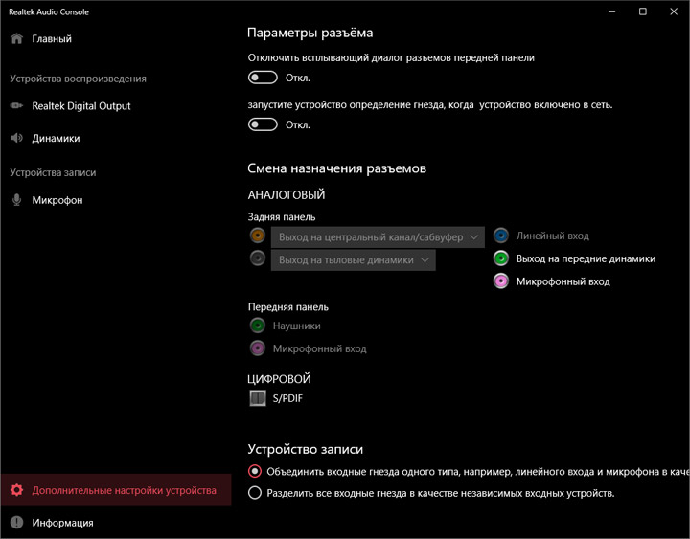The height and width of the screenshot is (539, 690).
Task: Enable jack detection when device powered on
Action: [x=263, y=124]
